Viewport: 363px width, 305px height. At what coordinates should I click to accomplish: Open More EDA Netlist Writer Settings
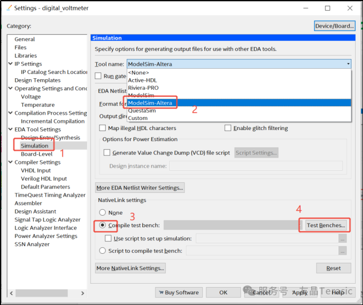(x=140, y=188)
